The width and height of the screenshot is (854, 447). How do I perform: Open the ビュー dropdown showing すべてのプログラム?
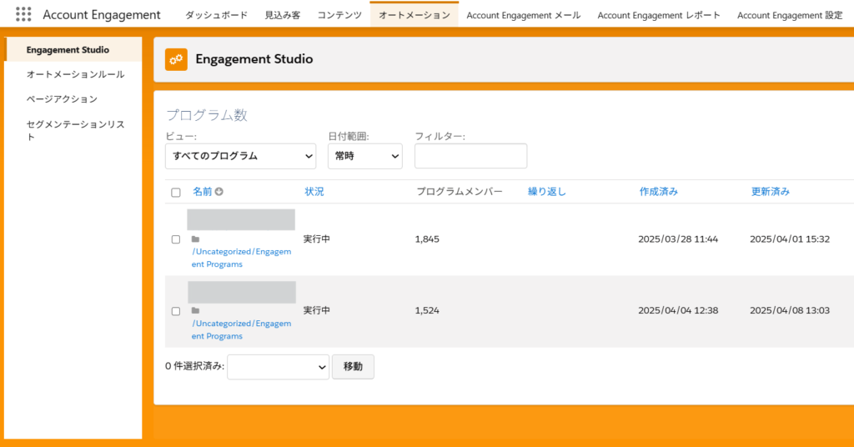coord(240,156)
